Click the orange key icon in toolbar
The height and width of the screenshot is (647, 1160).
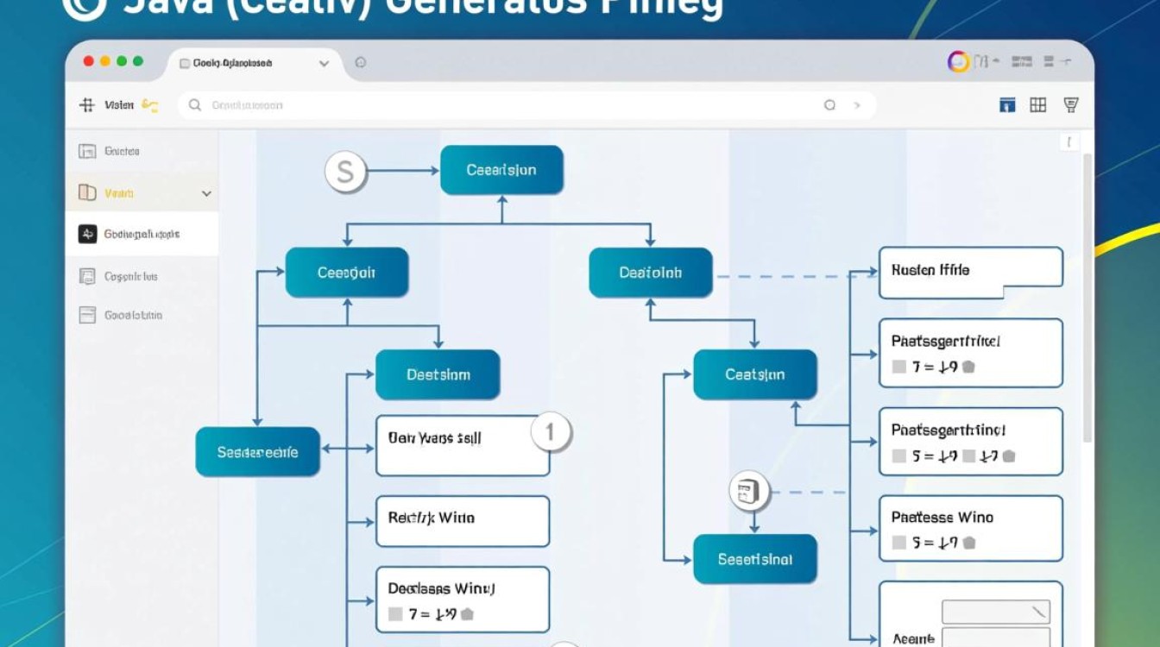(x=149, y=105)
